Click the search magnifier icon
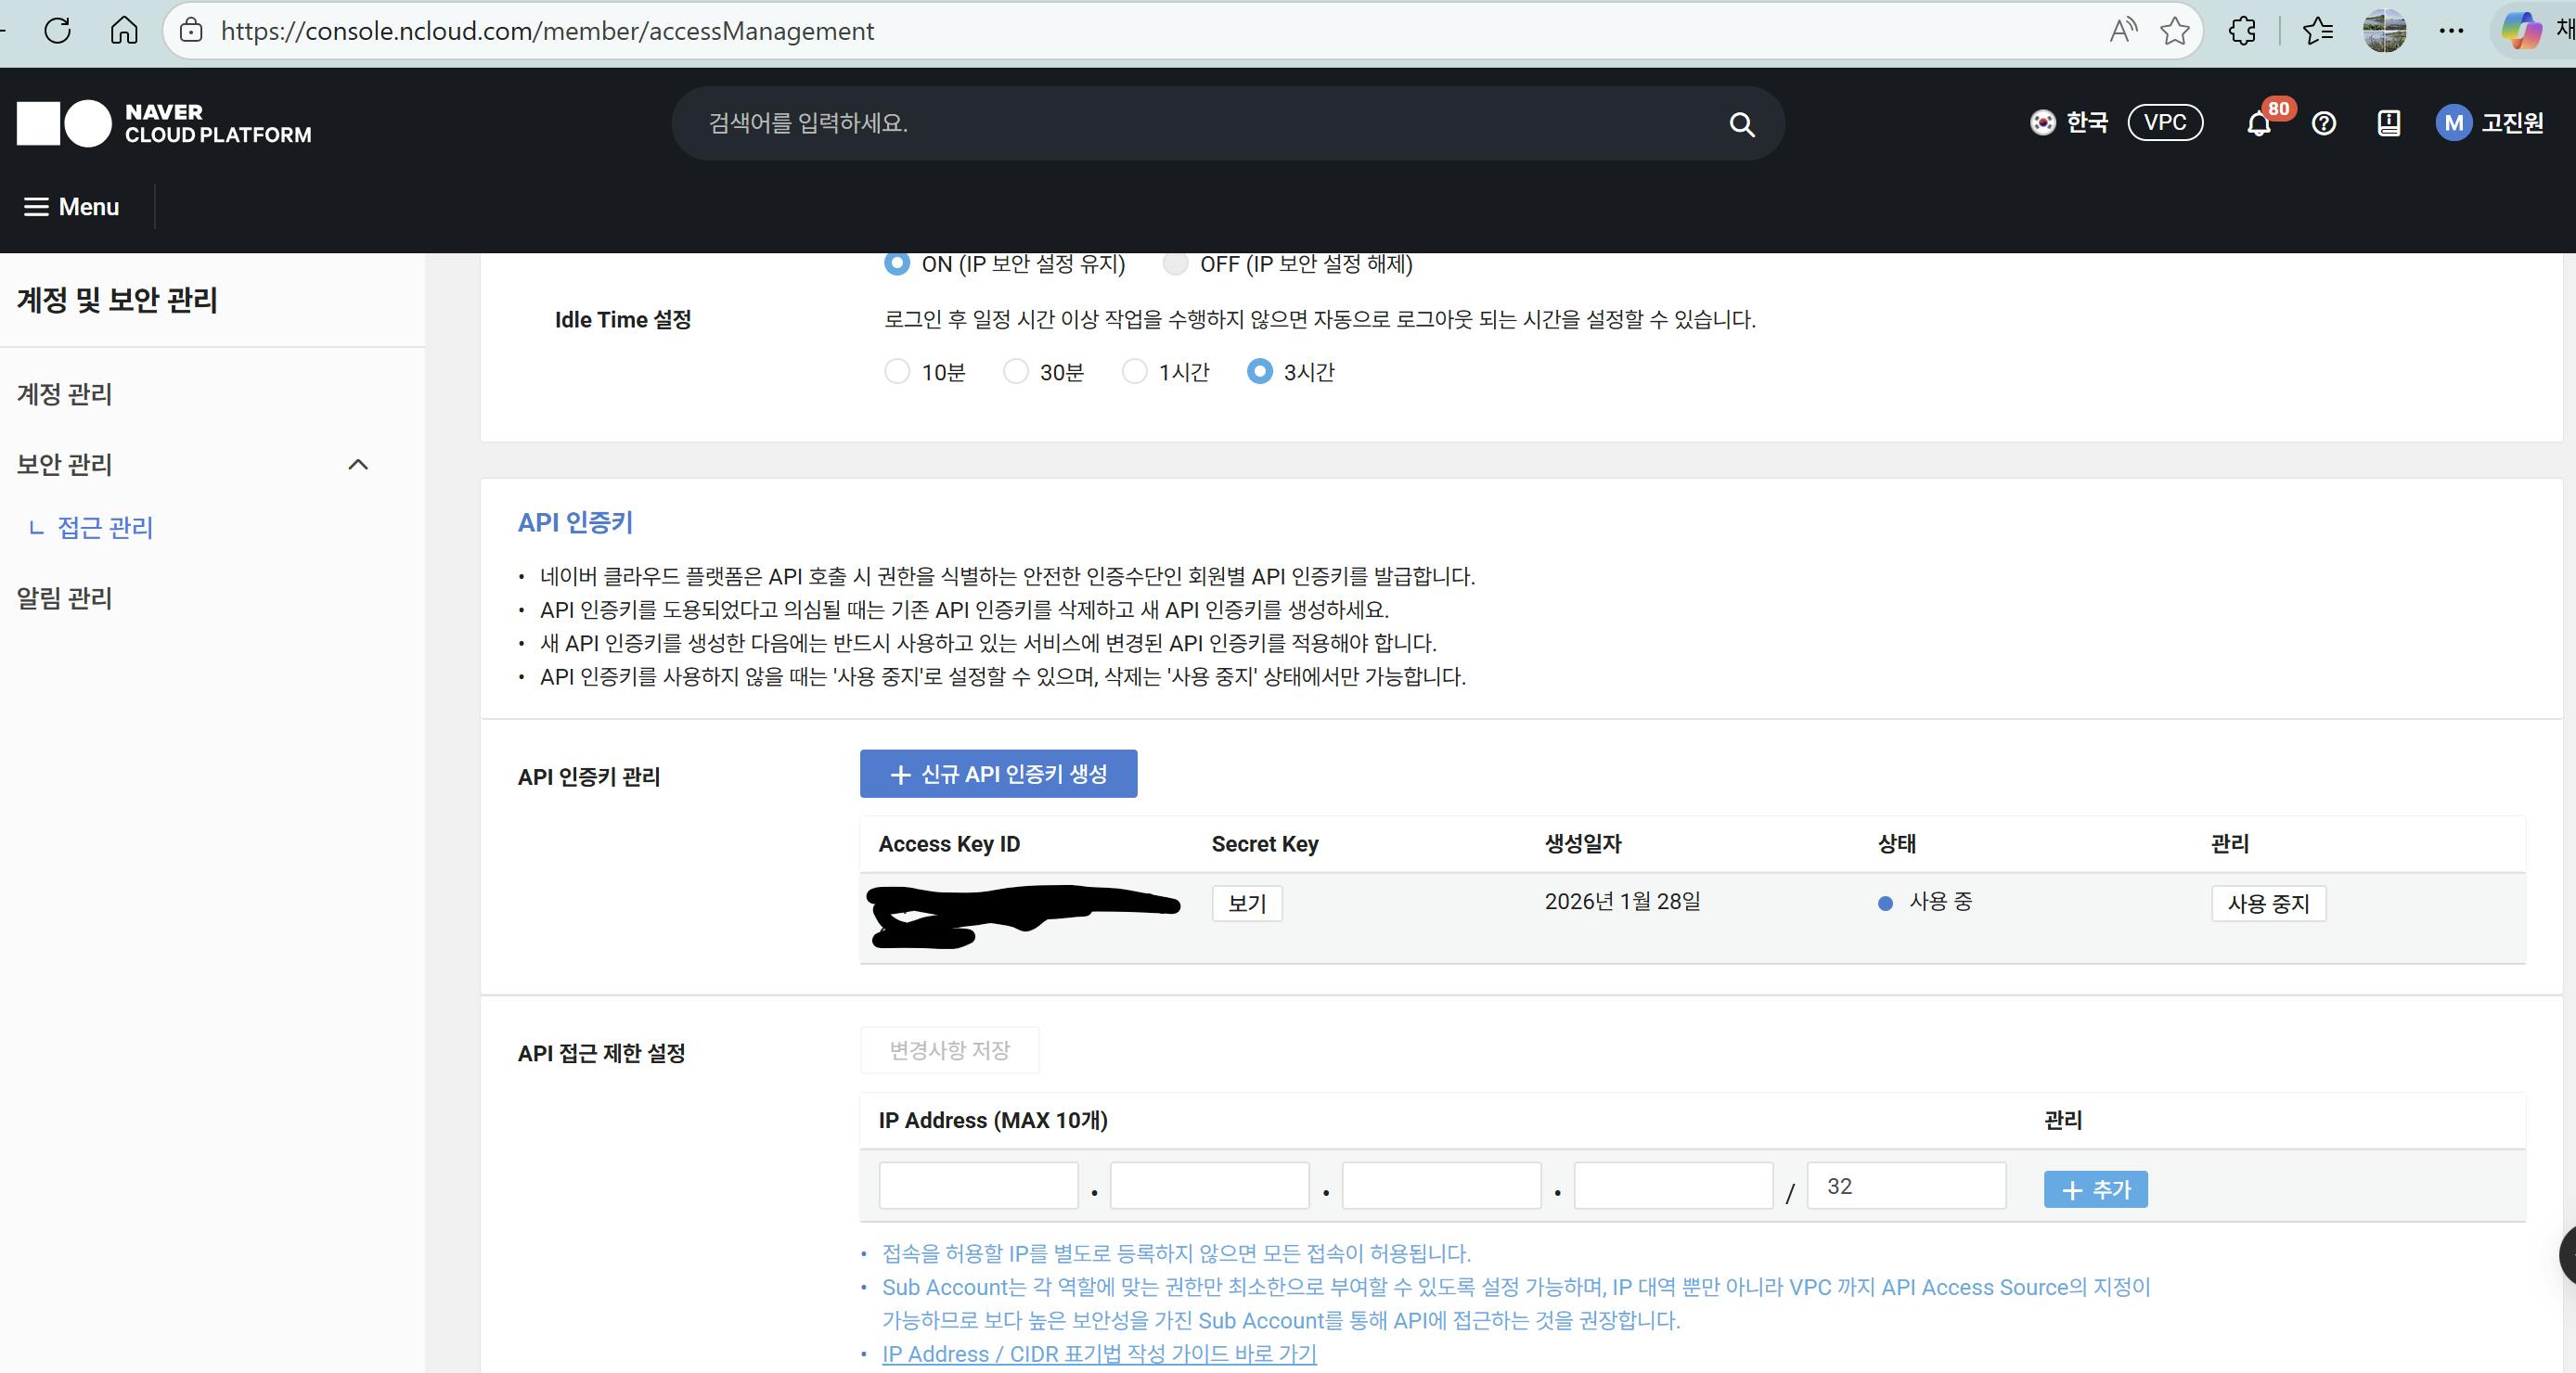 (1741, 124)
